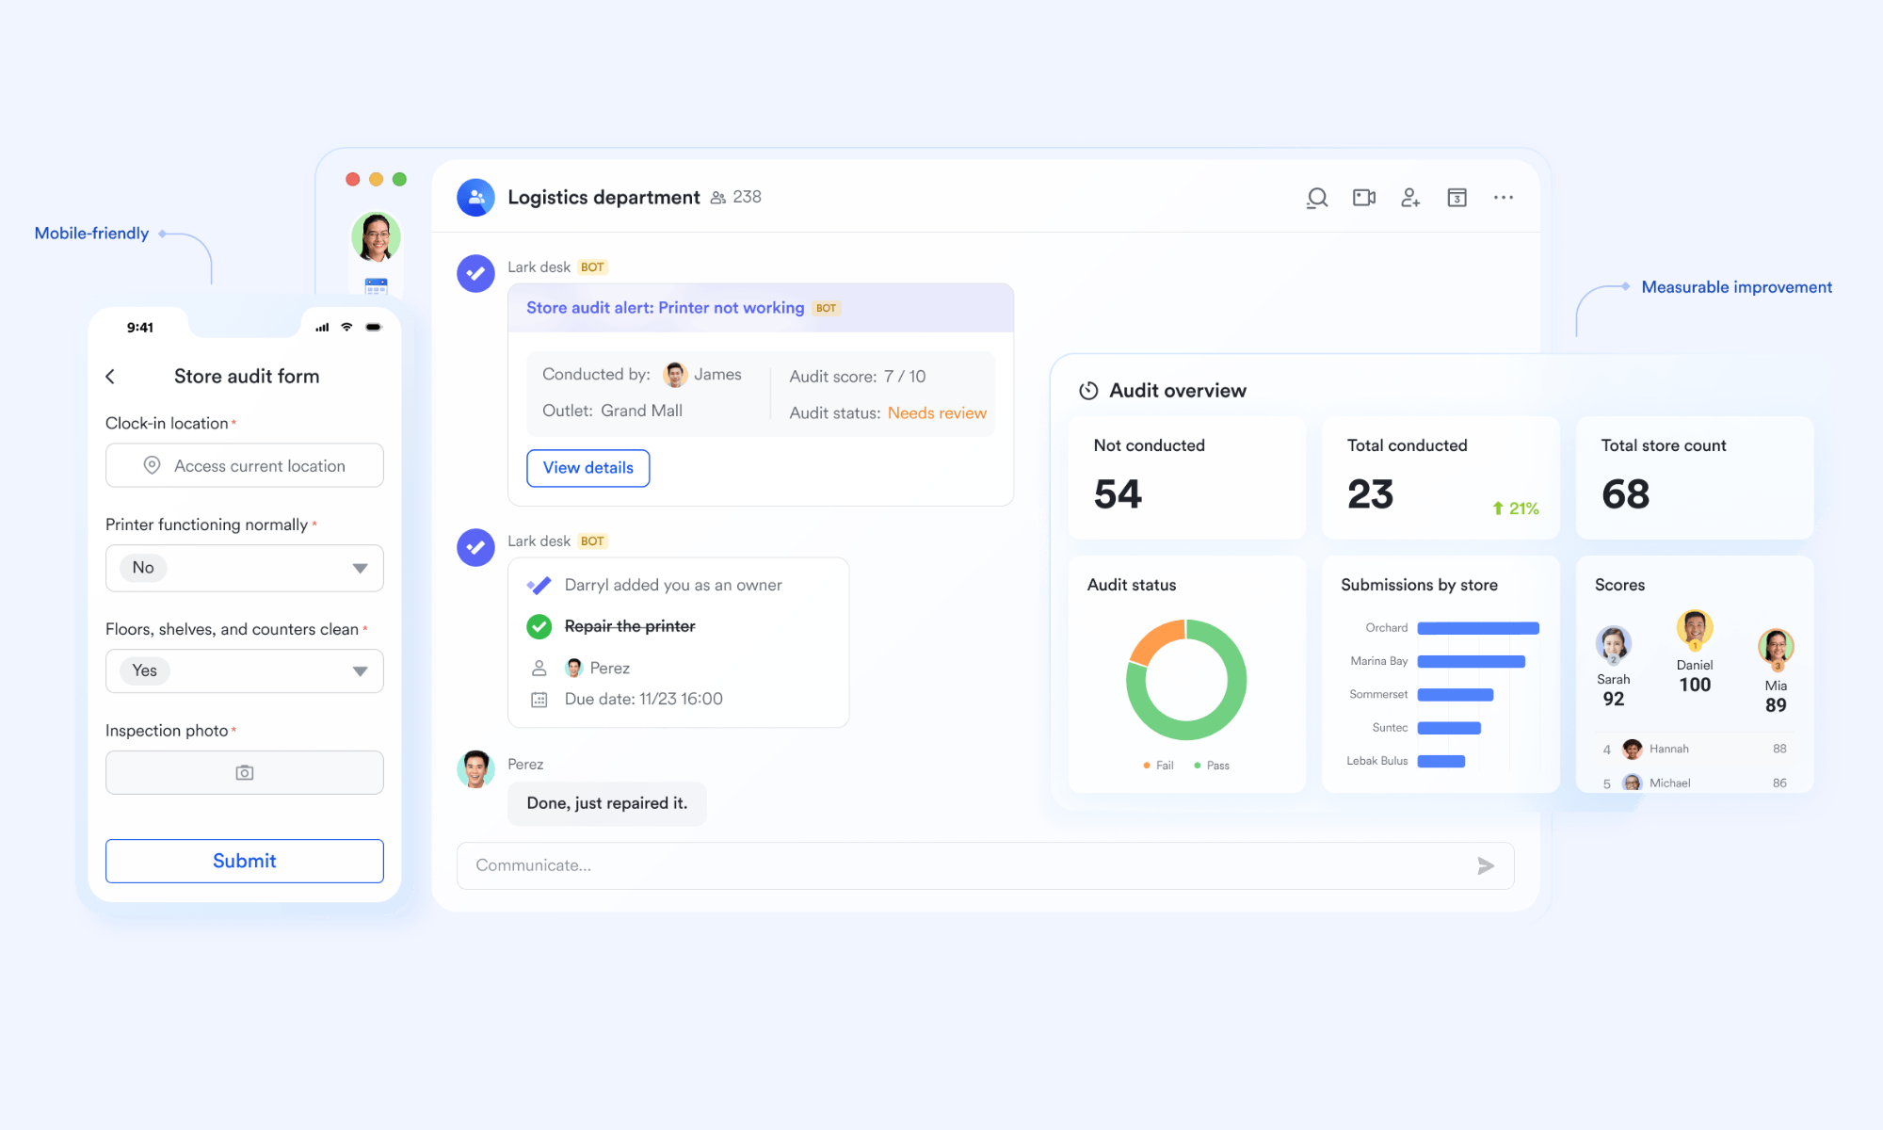Start a video call with camera icon

pos(1363,198)
